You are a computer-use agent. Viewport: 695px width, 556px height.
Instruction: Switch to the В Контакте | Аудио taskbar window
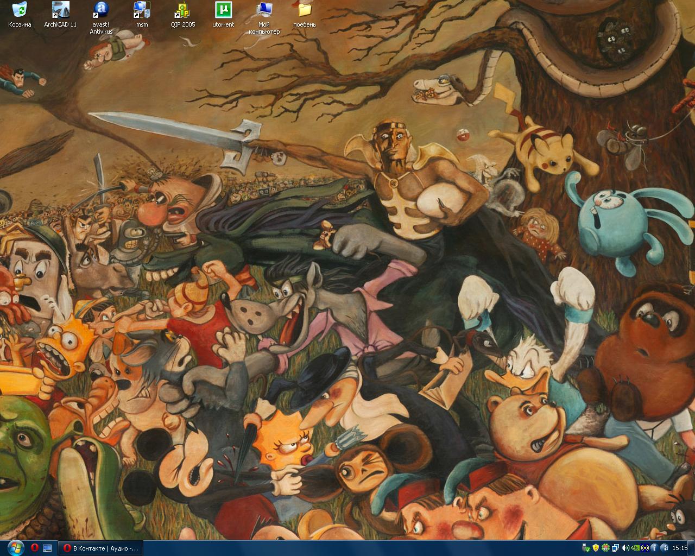(101, 548)
